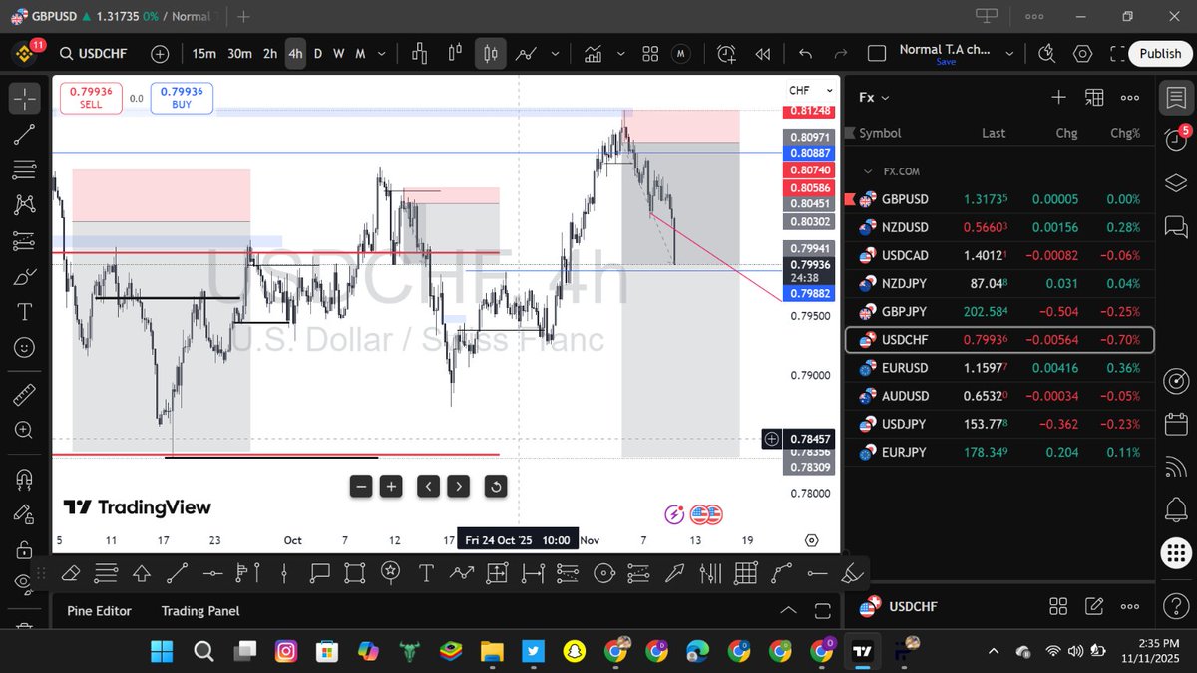Image resolution: width=1197 pixels, height=673 pixels.
Task: Sort the watchlist by the Chg% column header
Action: 1125,133
